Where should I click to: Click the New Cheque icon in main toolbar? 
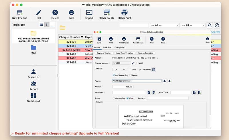20,13
